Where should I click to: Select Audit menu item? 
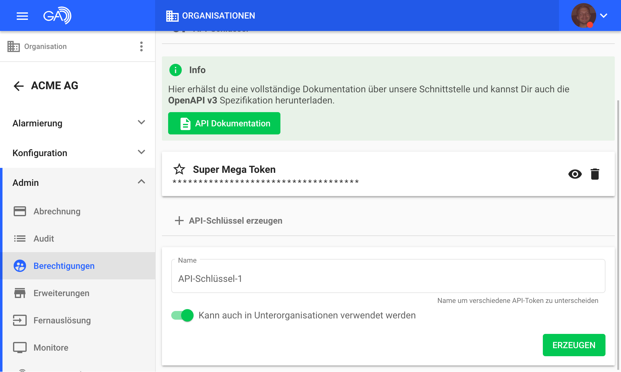44,239
